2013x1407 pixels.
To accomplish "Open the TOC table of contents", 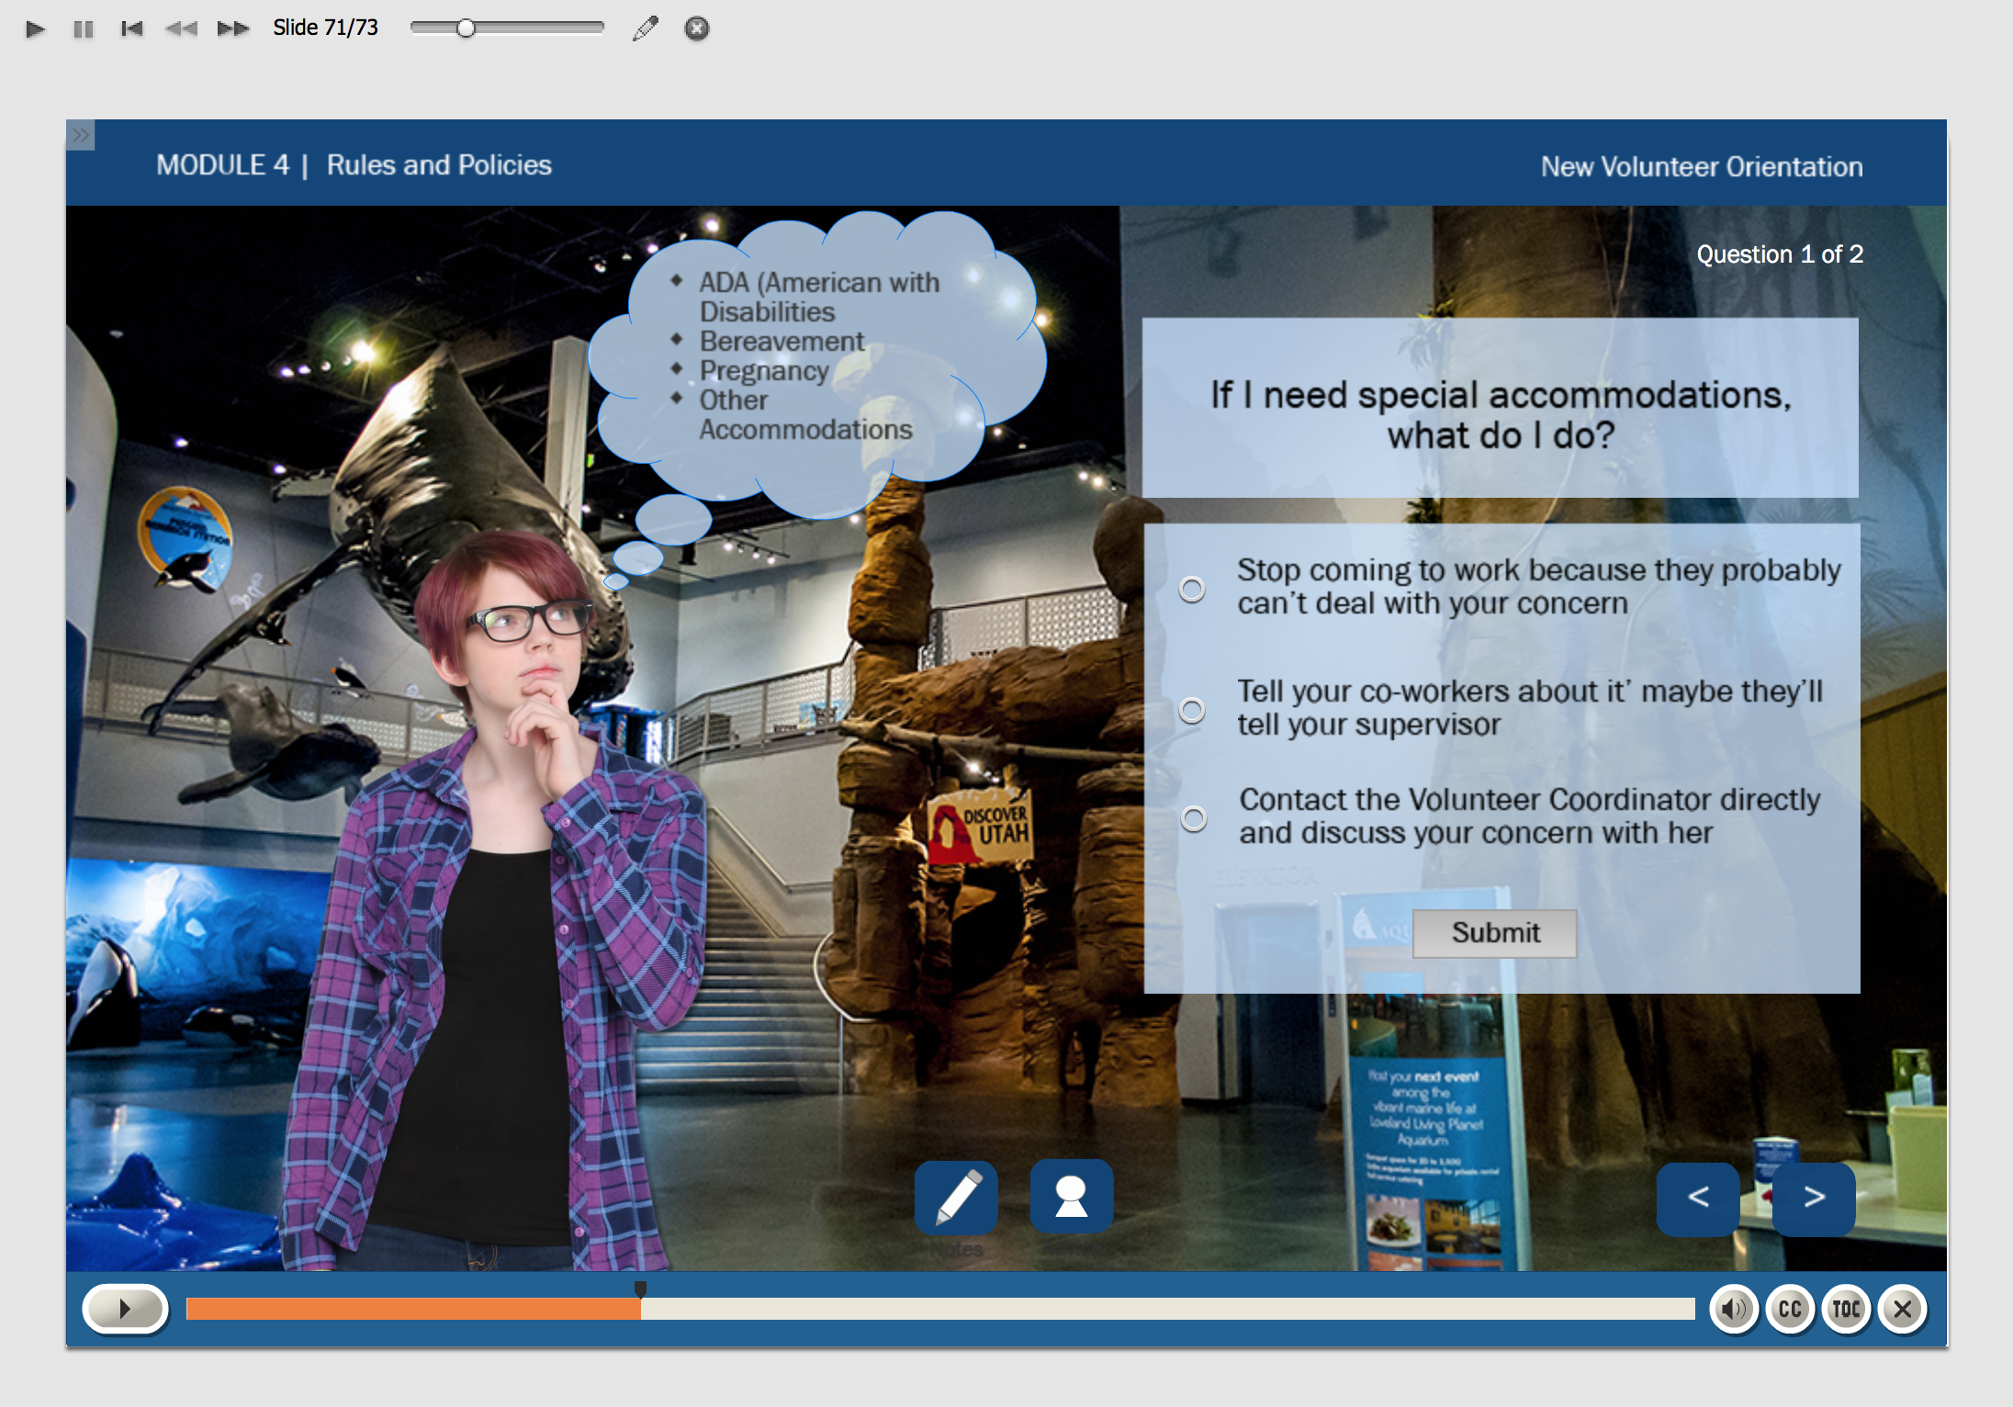I will coord(1846,1309).
